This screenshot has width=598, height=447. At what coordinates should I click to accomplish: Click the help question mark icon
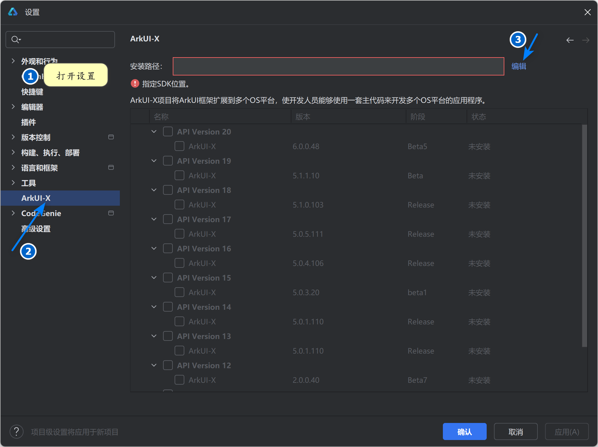click(16, 431)
